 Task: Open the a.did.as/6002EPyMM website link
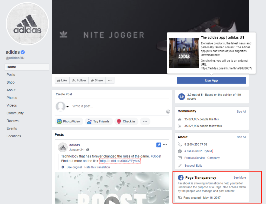point(198,151)
